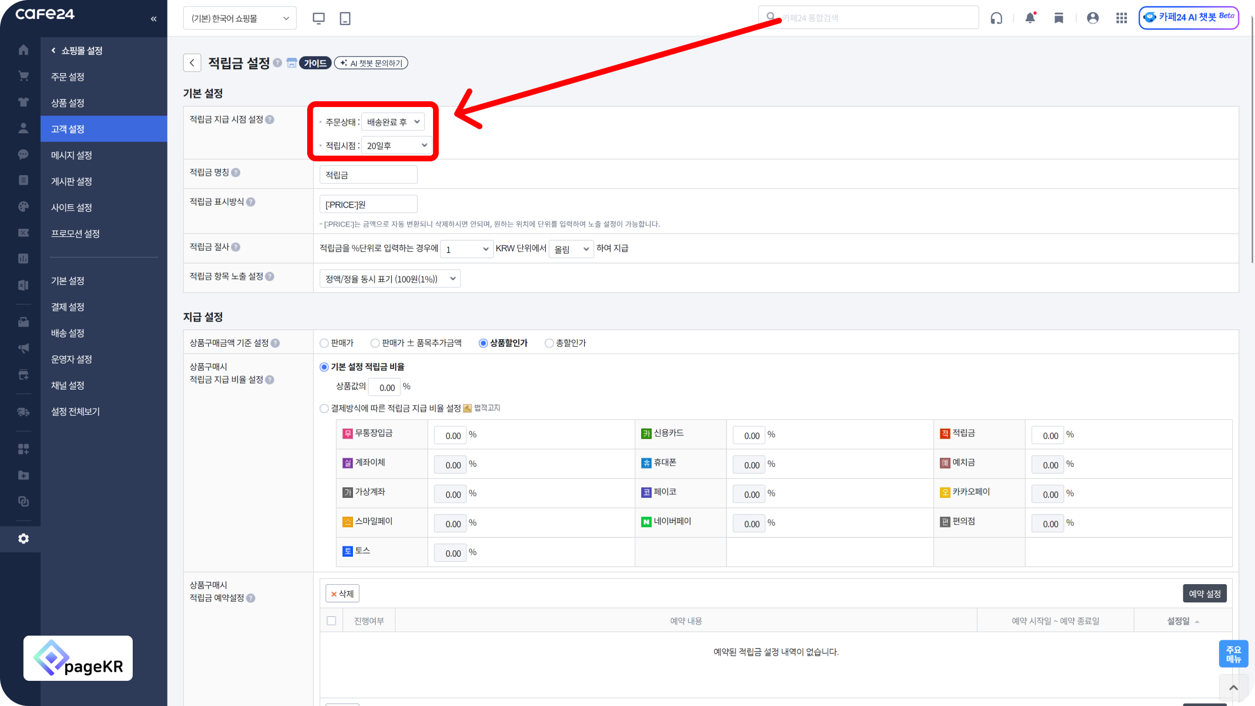The height and width of the screenshot is (706, 1255).
Task: Open the 적립시점 20일후 dropdown
Action: point(396,146)
